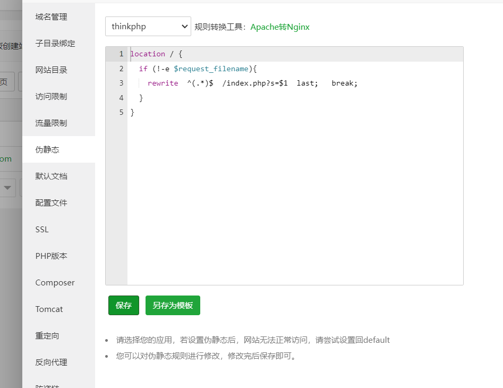Screen dimensions: 503x388
Task: Select the 伪静态 tab
Action: pos(47,150)
